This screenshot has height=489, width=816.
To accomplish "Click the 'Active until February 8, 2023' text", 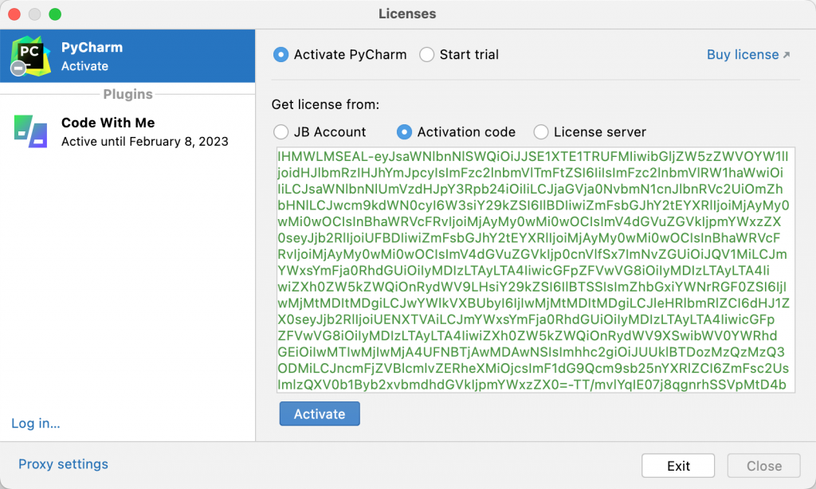I will click(x=145, y=142).
